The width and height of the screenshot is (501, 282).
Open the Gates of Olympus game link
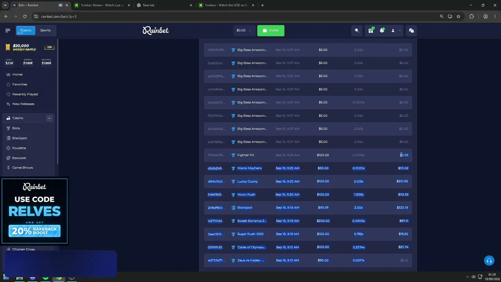pyautogui.click(x=251, y=247)
